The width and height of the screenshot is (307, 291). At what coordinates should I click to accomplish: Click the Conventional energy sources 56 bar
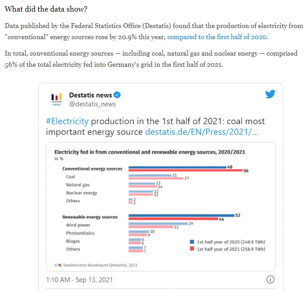pos(185,170)
